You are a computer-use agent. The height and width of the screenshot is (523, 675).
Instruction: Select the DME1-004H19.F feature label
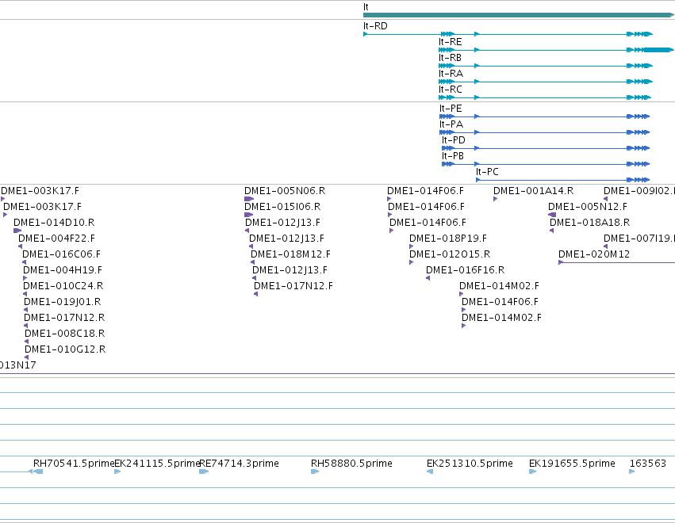pyautogui.click(x=63, y=270)
